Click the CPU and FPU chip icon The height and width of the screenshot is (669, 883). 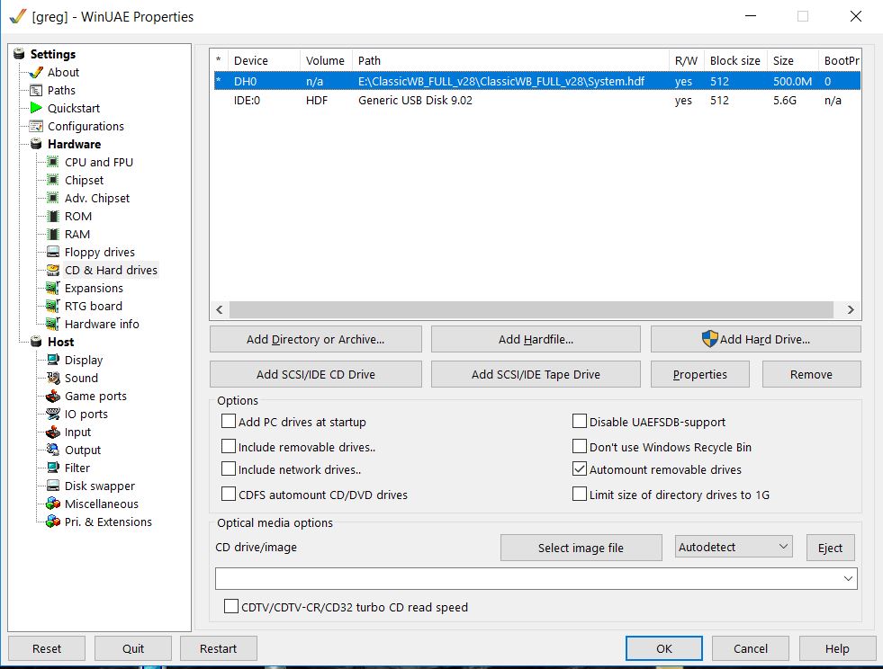pyautogui.click(x=52, y=162)
